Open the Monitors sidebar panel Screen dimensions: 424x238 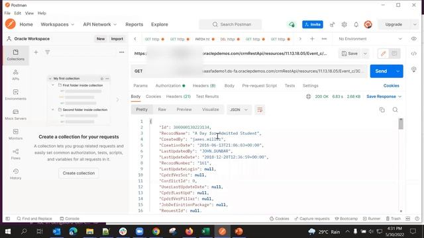[15, 134]
